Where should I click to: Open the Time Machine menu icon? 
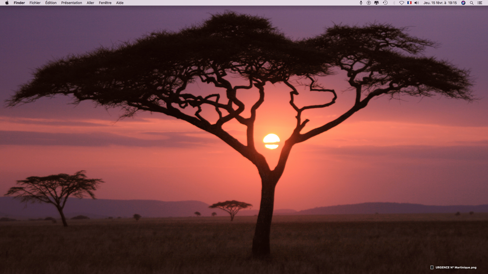[385, 3]
